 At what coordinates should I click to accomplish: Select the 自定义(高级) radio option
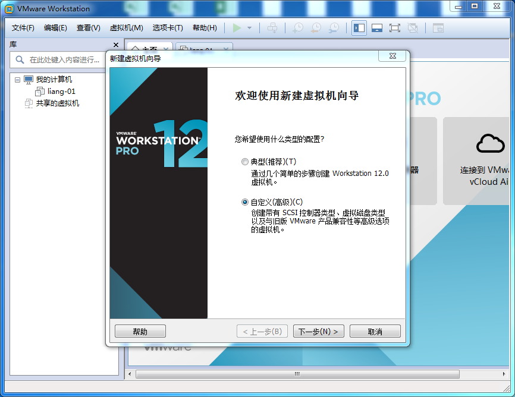[244, 202]
